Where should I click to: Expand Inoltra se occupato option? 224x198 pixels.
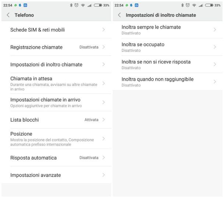click(167, 47)
